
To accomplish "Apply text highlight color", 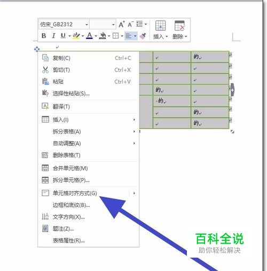I will coord(76,36).
